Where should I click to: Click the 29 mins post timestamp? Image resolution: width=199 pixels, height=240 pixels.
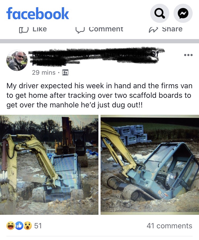[44, 73]
